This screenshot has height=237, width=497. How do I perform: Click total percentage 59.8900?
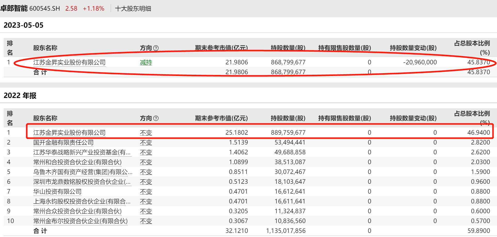[x=479, y=231]
